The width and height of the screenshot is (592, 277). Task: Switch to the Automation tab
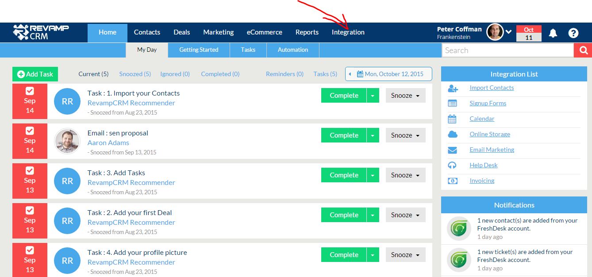(x=293, y=50)
